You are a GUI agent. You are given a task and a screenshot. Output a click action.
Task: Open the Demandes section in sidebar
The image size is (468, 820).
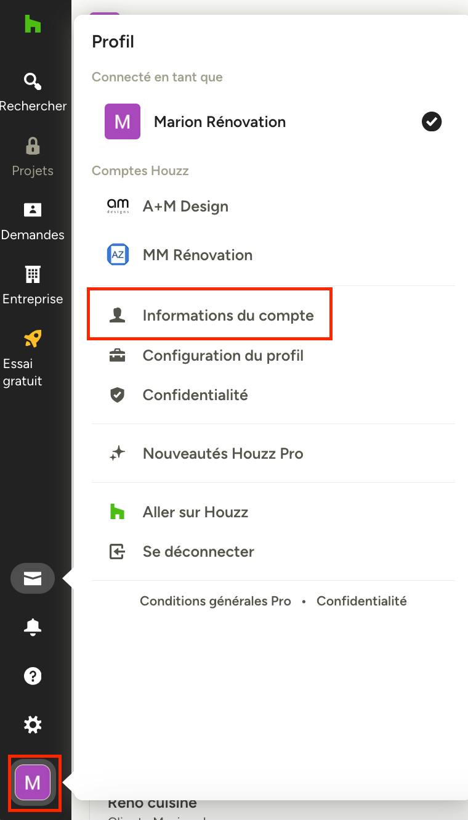[33, 221]
